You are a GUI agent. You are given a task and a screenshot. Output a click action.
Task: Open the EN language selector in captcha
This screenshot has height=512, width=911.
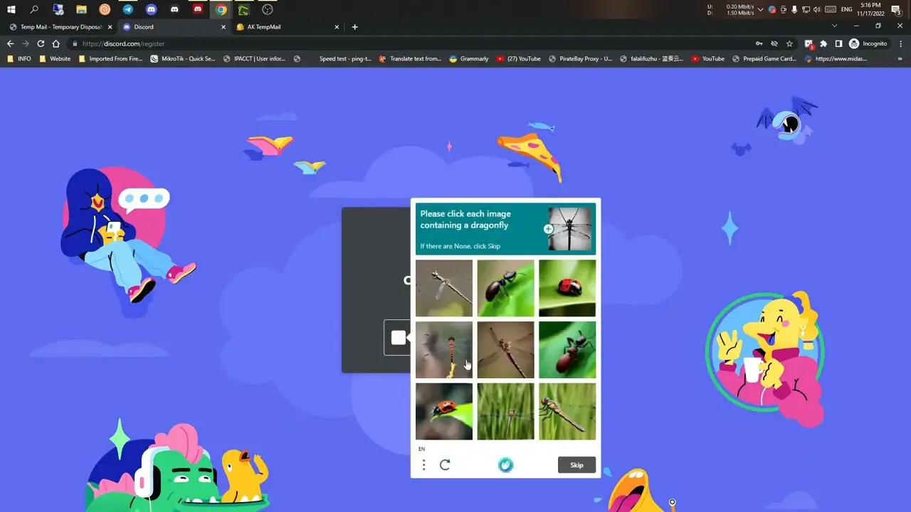422,449
